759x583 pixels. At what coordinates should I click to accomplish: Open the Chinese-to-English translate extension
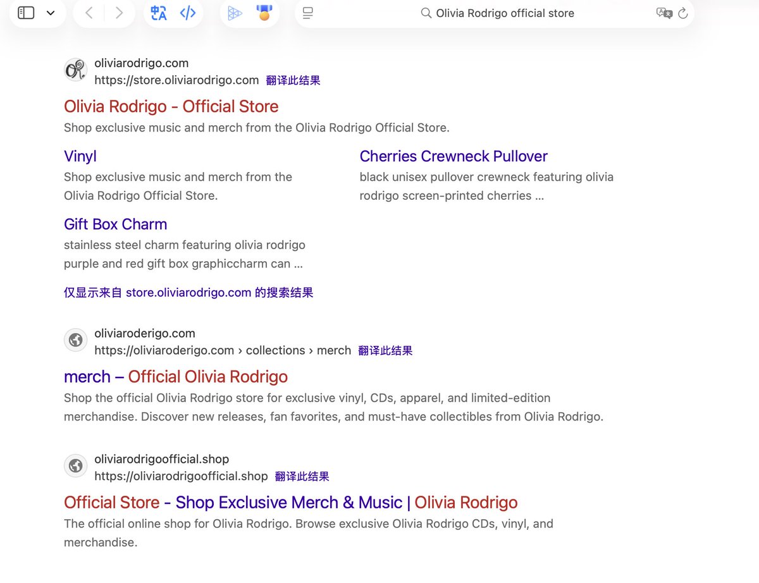[x=159, y=13]
